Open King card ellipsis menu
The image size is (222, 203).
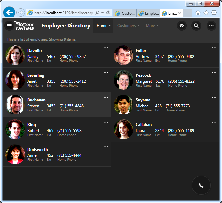106,122
